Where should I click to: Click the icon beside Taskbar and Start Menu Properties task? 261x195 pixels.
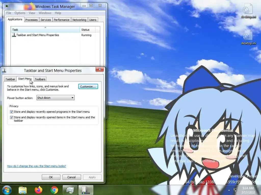click(x=14, y=35)
